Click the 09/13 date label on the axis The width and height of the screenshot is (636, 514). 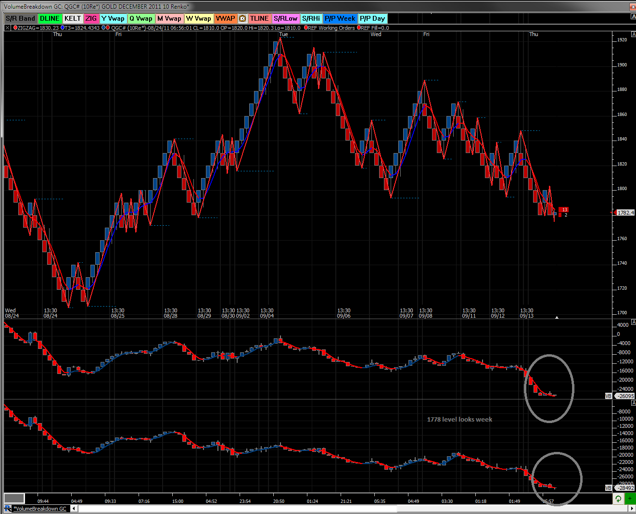526,316
